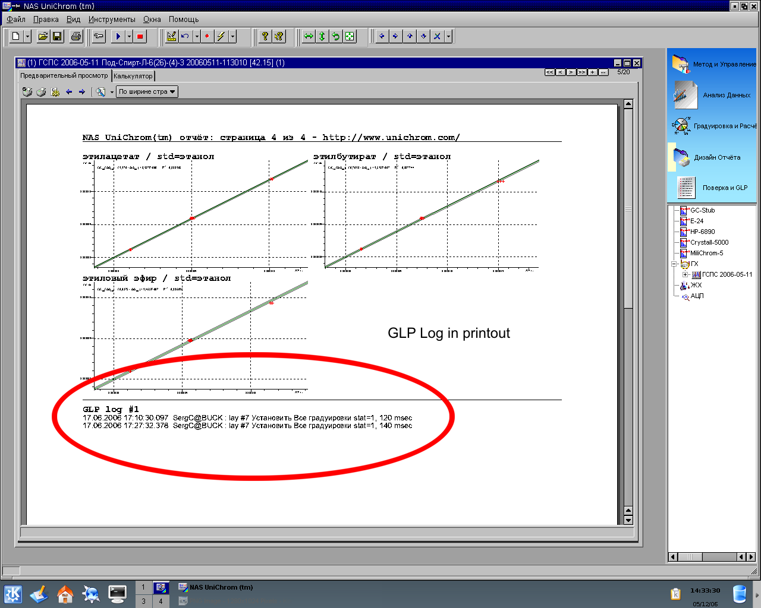Click the red dot record icon
Image resolution: width=761 pixels, height=608 pixels.
[207, 36]
